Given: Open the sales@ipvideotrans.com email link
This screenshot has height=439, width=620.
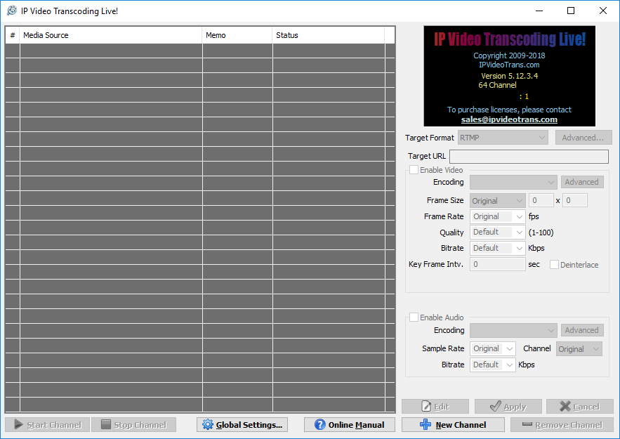Looking at the screenshot, I should [508, 119].
